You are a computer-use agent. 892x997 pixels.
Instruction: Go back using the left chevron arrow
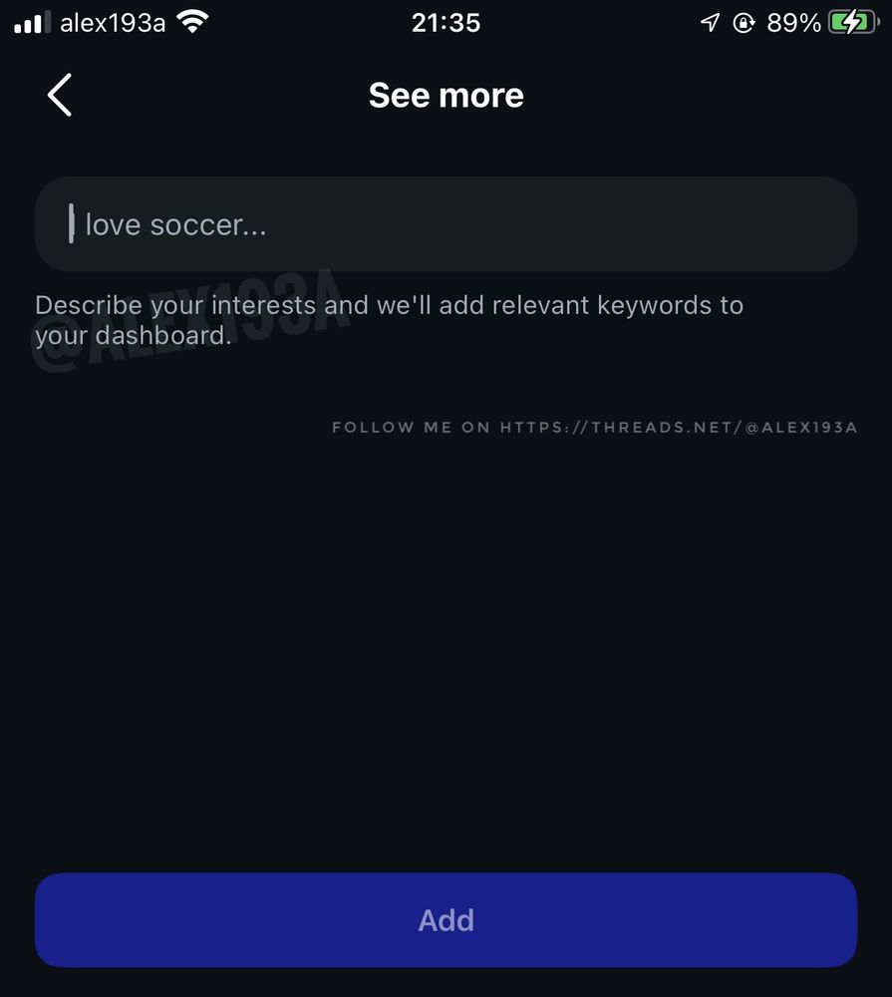tap(60, 95)
